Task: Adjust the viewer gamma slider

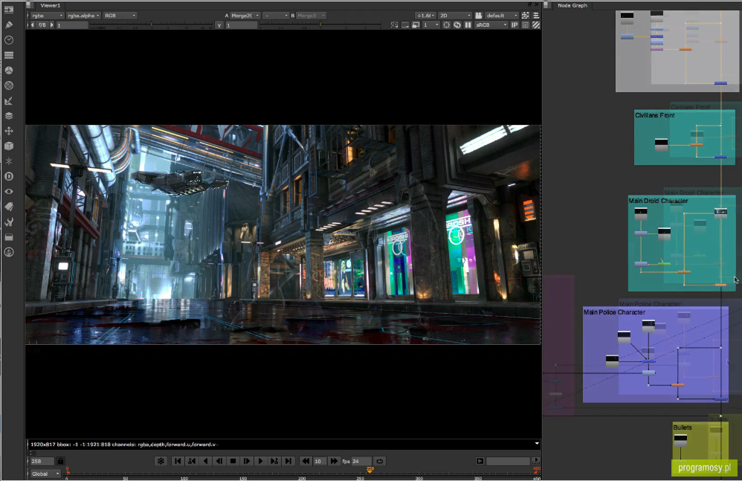Action: pos(320,25)
